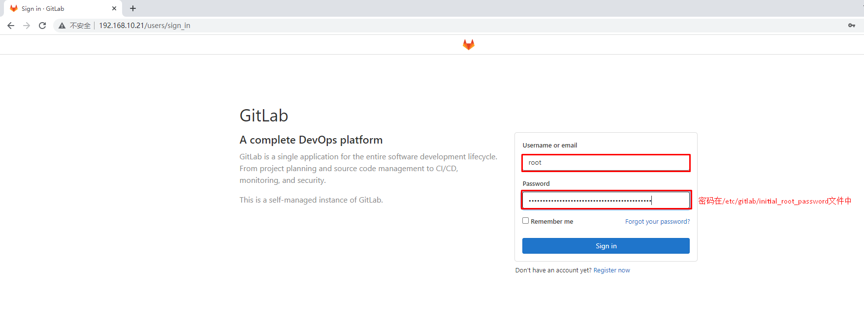
Task: Select the Sign in · GitLab tab
Action: click(54, 8)
